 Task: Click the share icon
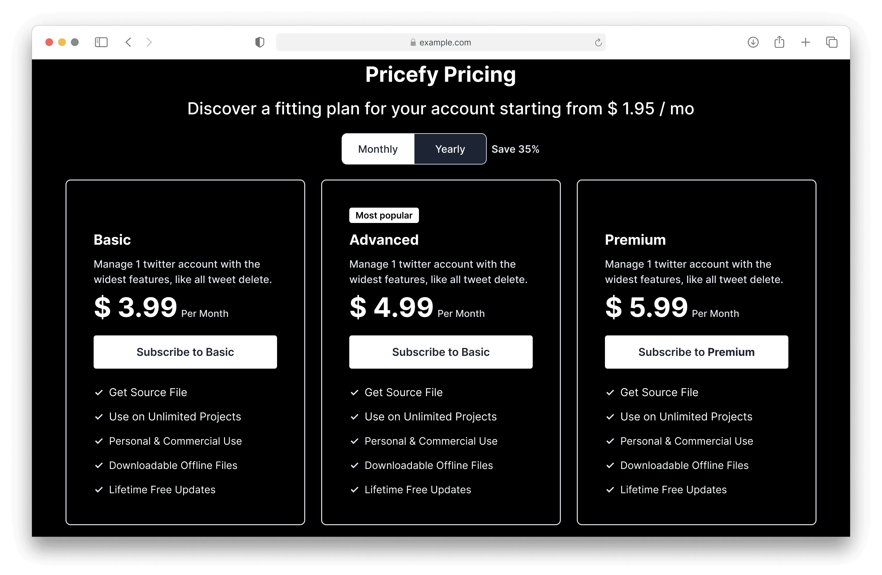[779, 42]
